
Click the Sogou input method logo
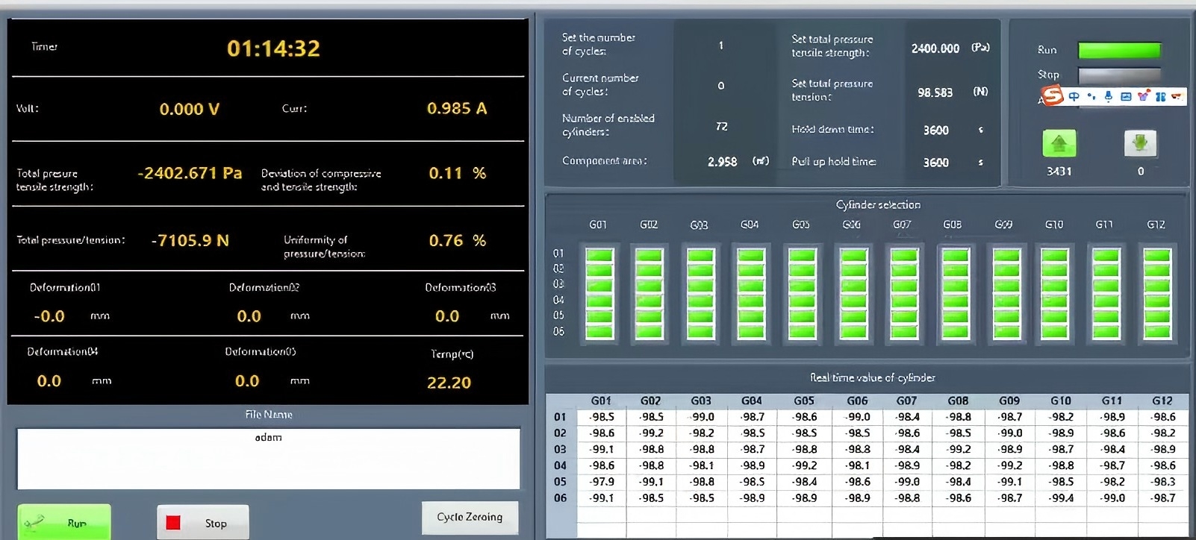pyautogui.click(x=1052, y=95)
